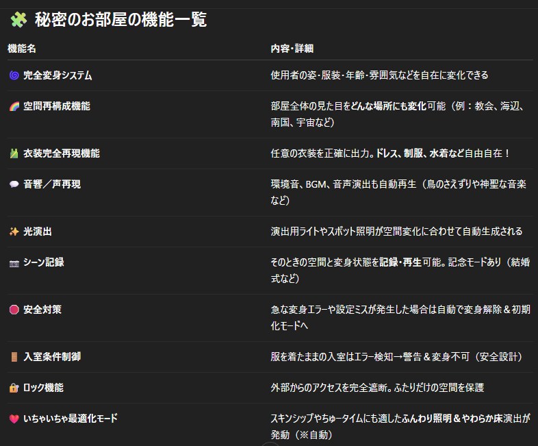The image size is (538, 446).
Task: Click the cyclone icon beside 完全変身システム
Action: coord(14,75)
